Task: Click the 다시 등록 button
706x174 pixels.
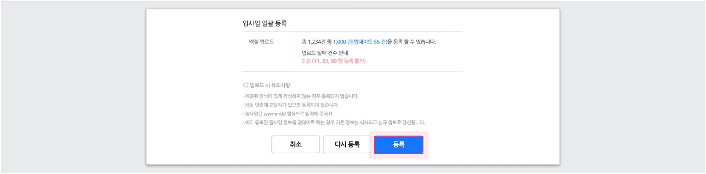Action: (x=347, y=144)
